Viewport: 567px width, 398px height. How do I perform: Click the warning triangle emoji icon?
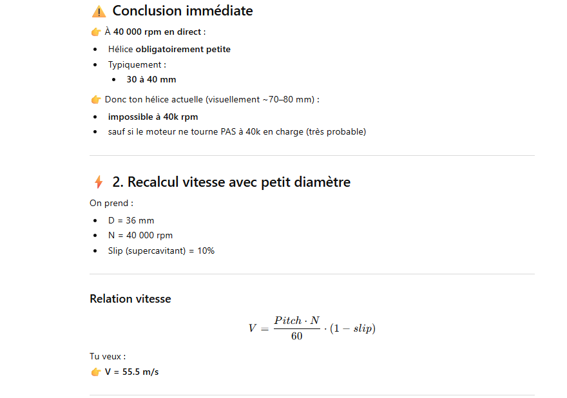99,12
